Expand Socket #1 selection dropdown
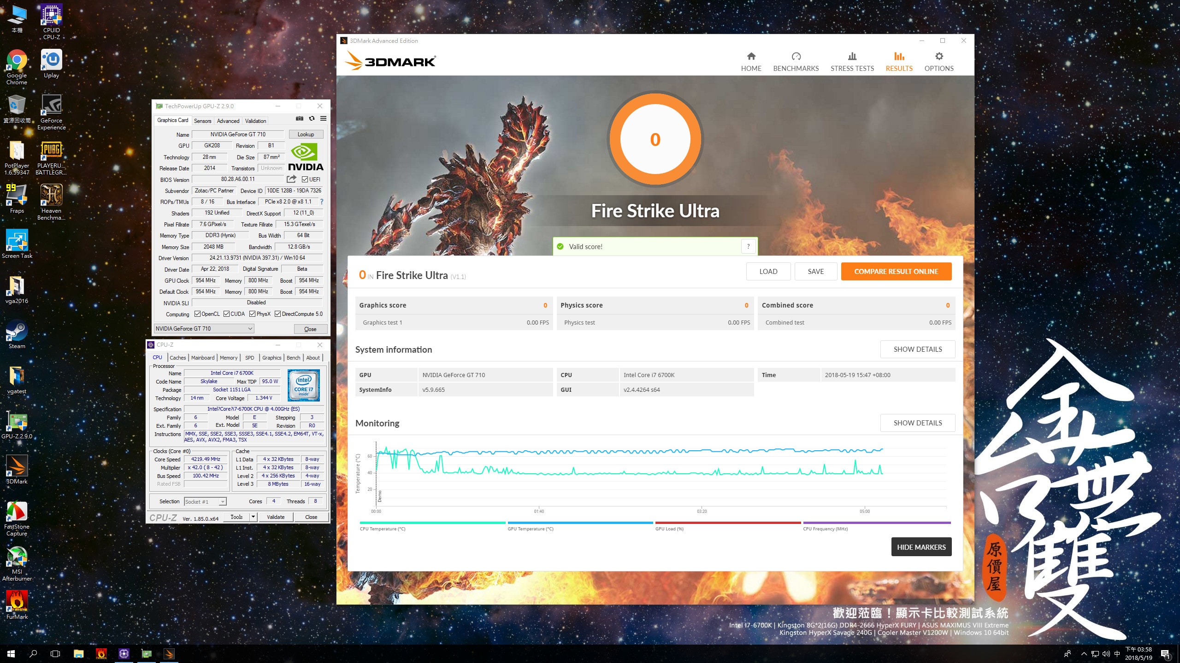 pyautogui.click(x=223, y=502)
